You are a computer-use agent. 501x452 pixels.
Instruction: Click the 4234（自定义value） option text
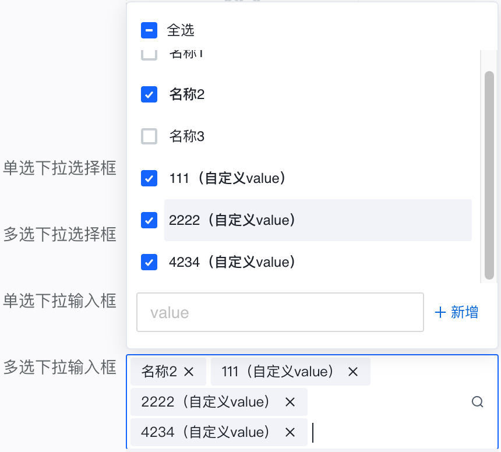click(x=232, y=262)
